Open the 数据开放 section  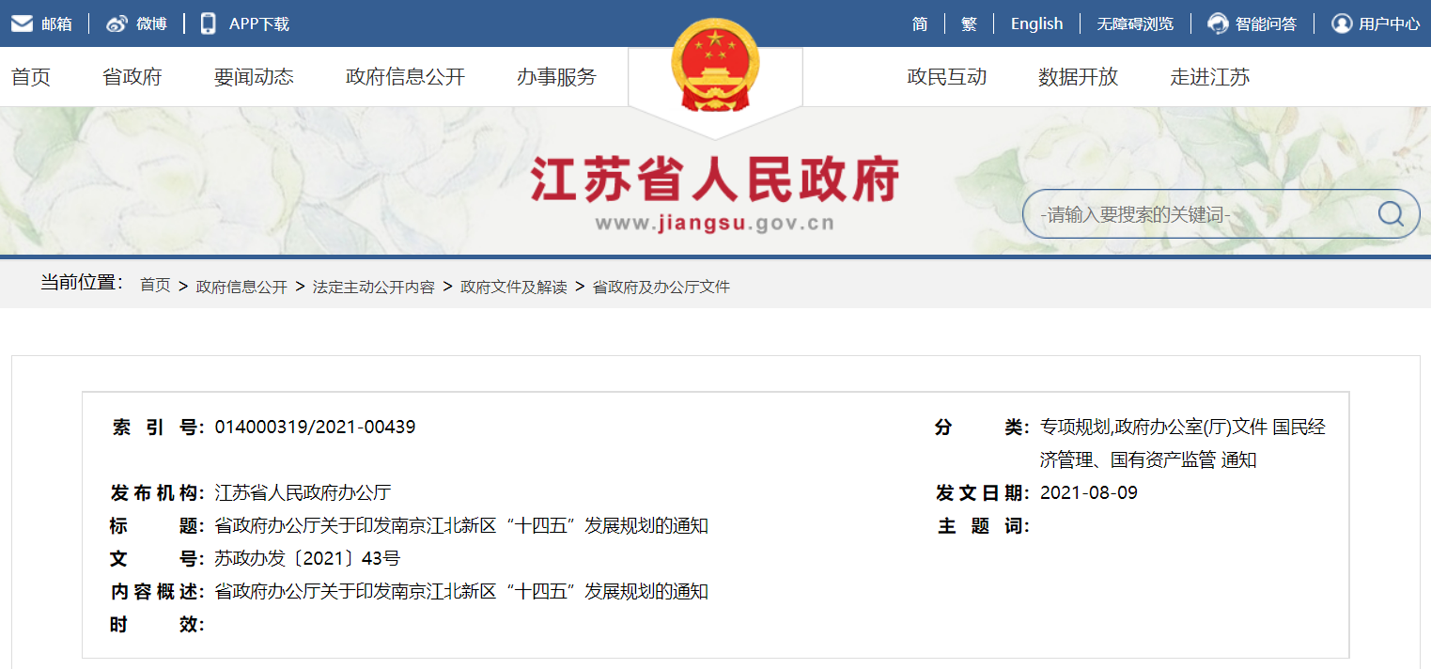pyautogui.click(x=1078, y=78)
